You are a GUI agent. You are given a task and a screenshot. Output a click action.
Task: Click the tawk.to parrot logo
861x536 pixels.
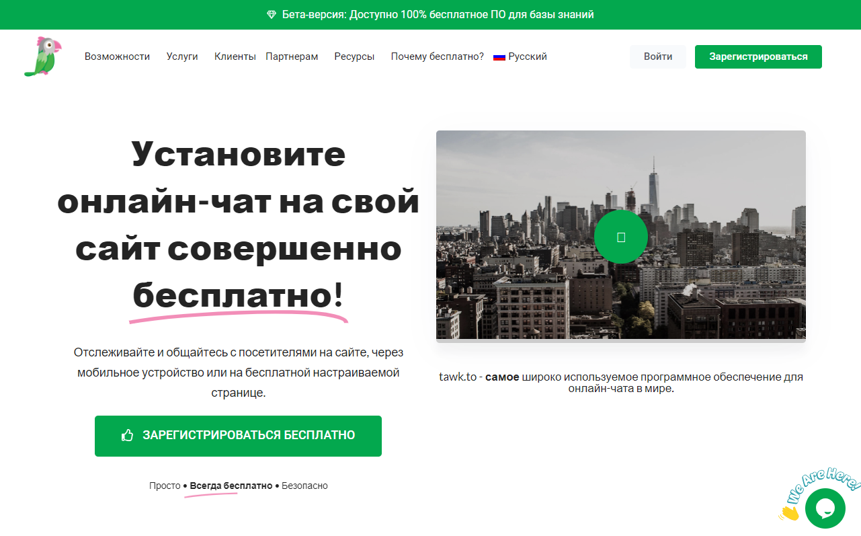pyautogui.click(x=41, y=56)
